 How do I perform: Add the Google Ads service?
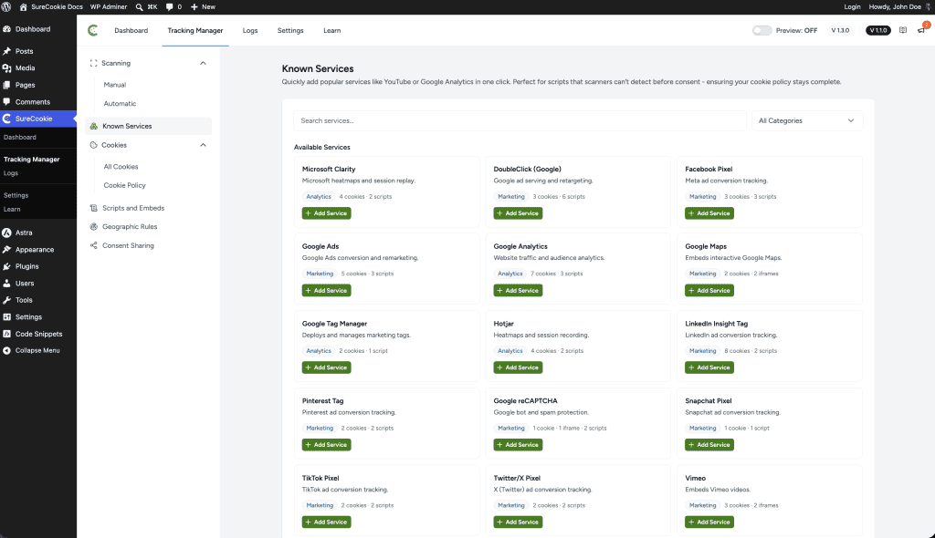pos(326,291)
